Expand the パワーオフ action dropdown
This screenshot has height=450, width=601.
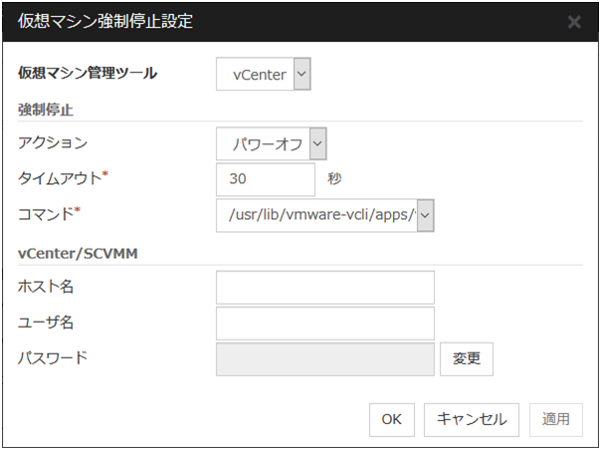click(x=317, y=144)
